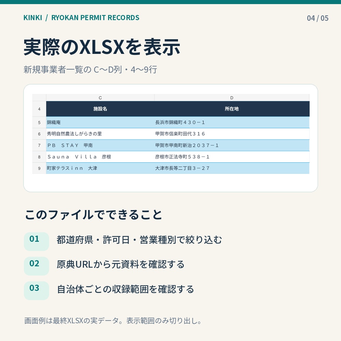Click the heading このファイルでできること

(x=93, y=215)
